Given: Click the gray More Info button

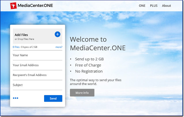Looking at the screenshot, I should [82, 93].
